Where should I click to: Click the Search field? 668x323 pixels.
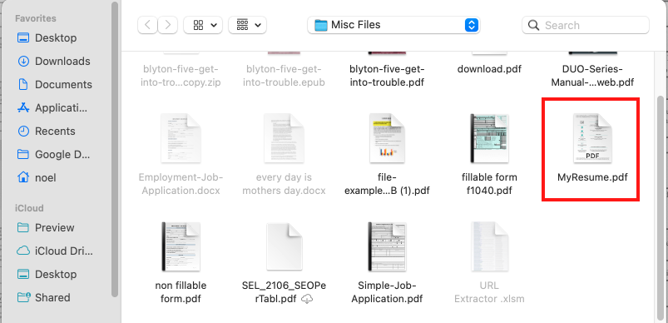(x=586, y=25)
